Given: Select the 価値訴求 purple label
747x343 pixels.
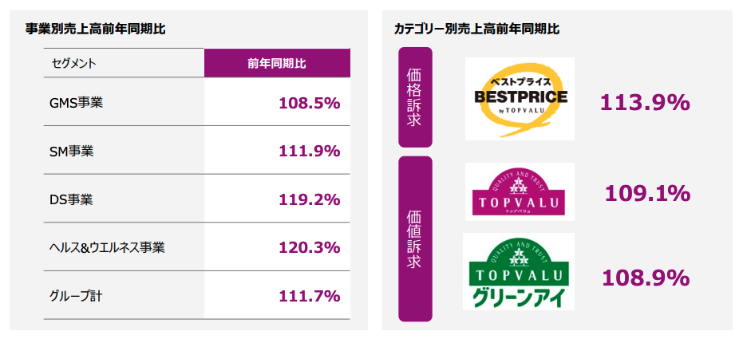Looking at the screenshot, I should point(415,239).
